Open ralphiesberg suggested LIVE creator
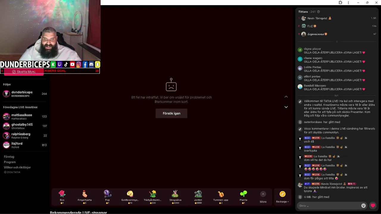381x214 pixels. [x=25, y=136]
